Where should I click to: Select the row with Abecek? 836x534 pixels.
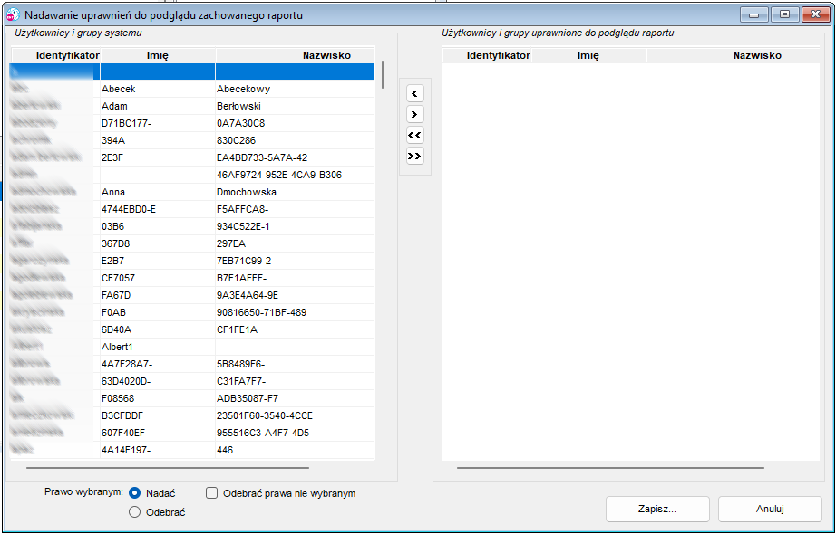[x=193, y=89]
